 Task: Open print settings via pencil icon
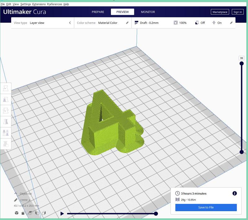point(231,23)
